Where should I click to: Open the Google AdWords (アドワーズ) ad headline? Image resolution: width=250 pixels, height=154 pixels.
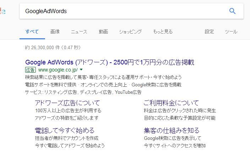coord(110,62)
